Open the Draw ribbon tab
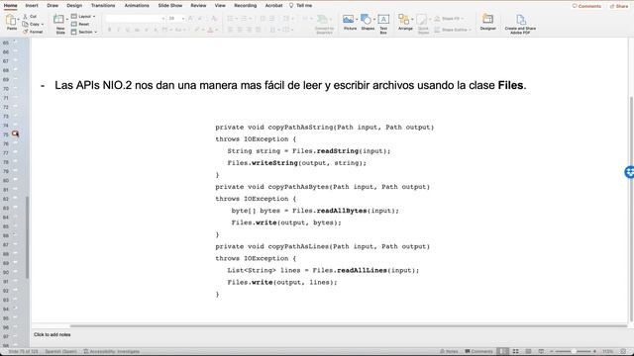Image resolution: width=634 pixels, height=356 pixels. (53, 6)
